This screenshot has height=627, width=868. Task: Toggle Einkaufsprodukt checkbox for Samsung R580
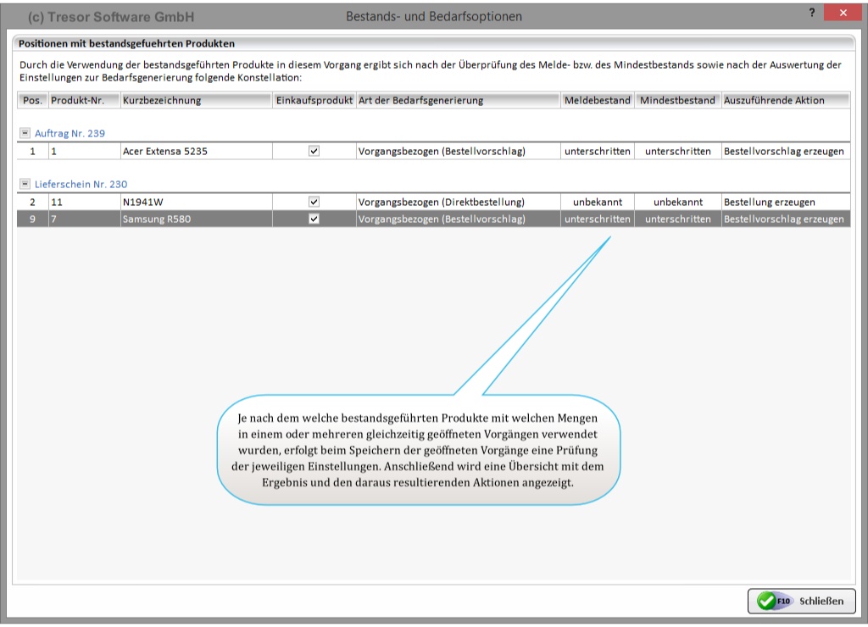point(314,219)
